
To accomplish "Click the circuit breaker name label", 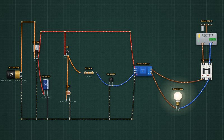I will click(x=206, y=60).
